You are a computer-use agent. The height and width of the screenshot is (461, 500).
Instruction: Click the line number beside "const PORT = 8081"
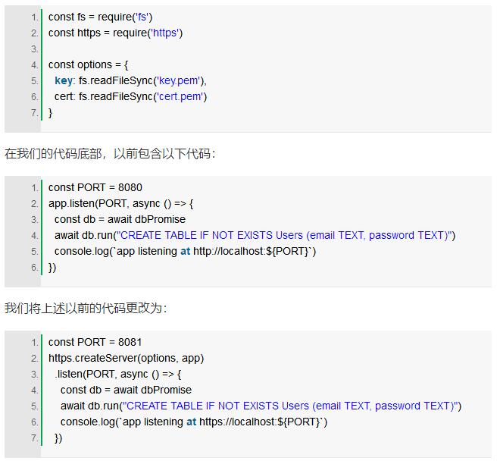(x=34, y=342)
